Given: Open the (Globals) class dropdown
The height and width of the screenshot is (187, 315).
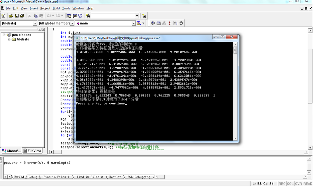Looking at the screenshot, I should click(35, 23).
